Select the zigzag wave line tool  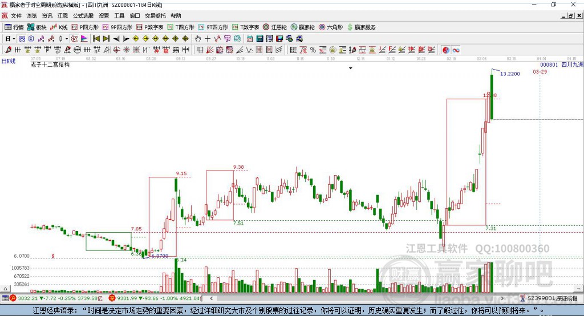(249, 50)
